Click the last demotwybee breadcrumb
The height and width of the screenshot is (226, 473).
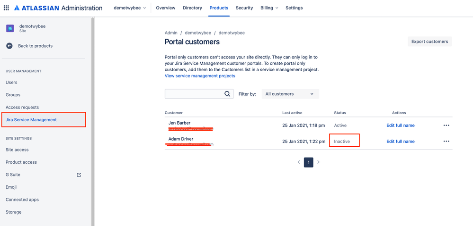(x=232, y=33)
